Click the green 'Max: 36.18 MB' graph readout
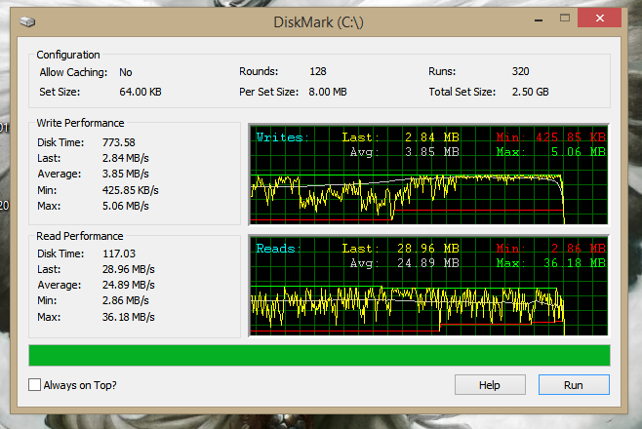 (550, 263)
